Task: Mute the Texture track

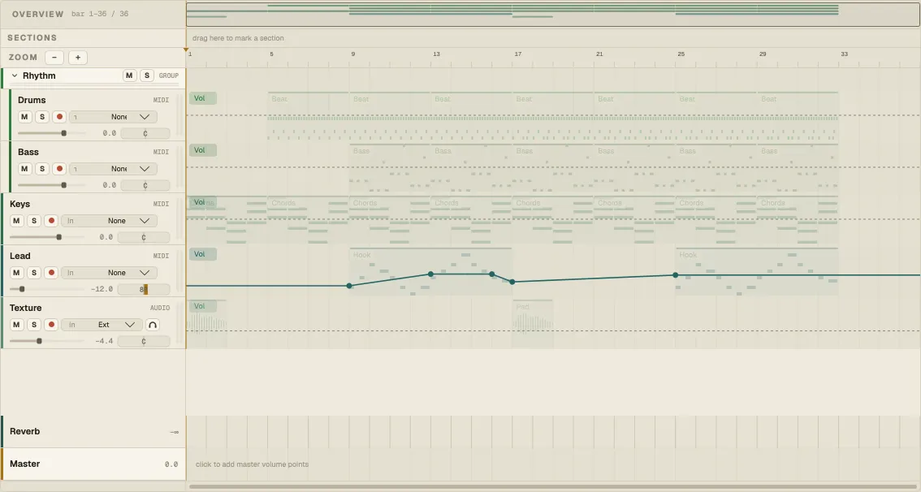Action: [x=16, y=325]
